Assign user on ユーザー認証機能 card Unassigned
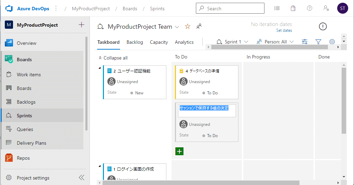 [x=123, y=81]
